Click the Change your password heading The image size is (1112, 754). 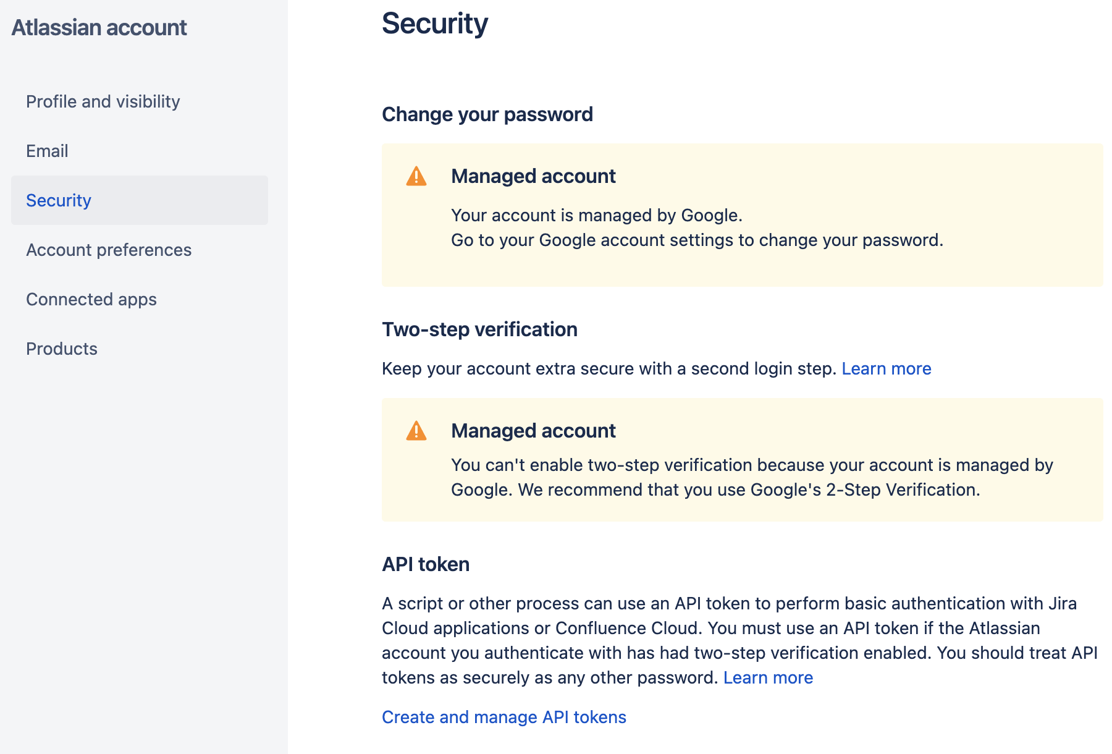click(x=487, y=114)
